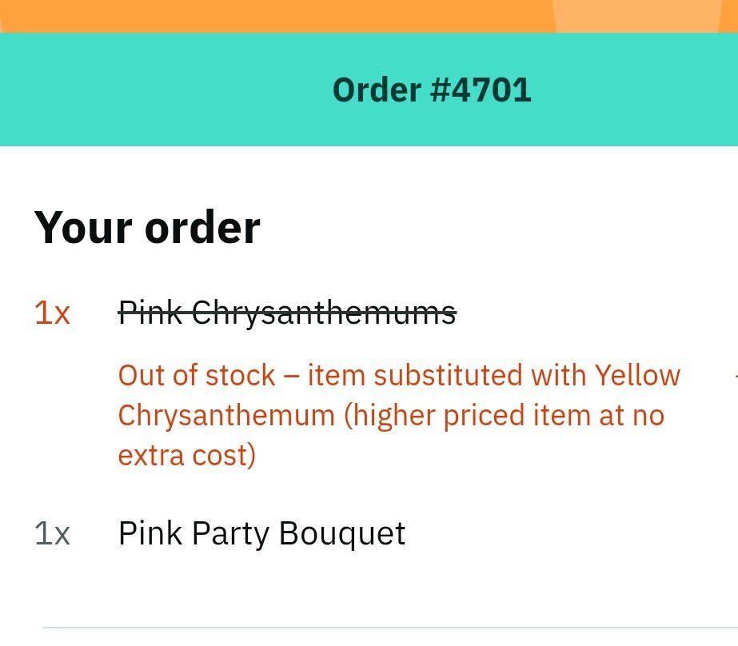Click the orange 1x quantity for Pink Chrysanthemums
The width and height of the screenshot is (738, 646).
(x=52, y=313)
